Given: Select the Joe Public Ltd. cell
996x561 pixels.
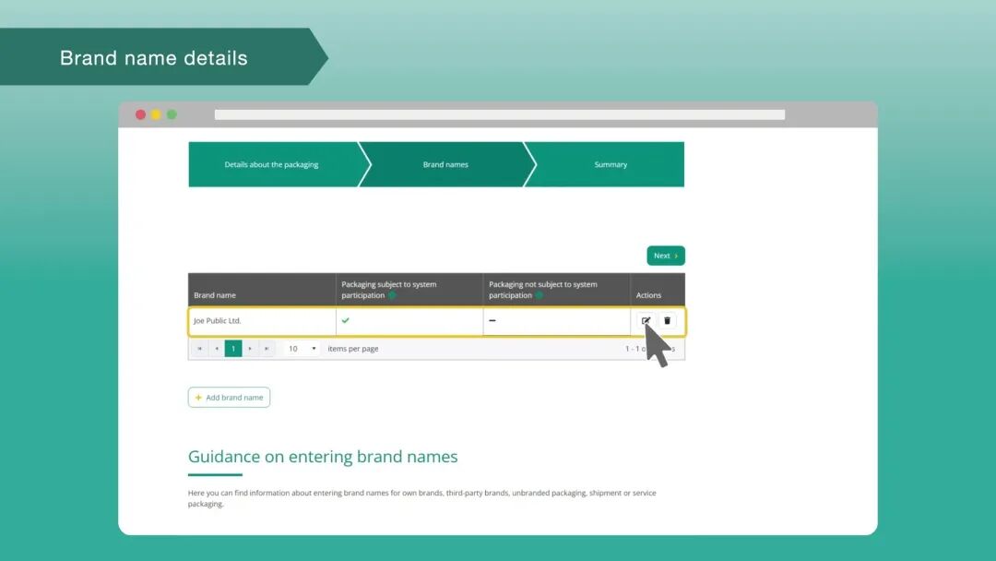Looking at the screenshot, I should pos(262,321).
